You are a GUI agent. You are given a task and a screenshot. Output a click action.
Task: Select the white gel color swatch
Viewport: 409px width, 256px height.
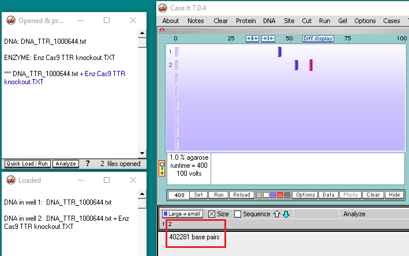(266, 195)
